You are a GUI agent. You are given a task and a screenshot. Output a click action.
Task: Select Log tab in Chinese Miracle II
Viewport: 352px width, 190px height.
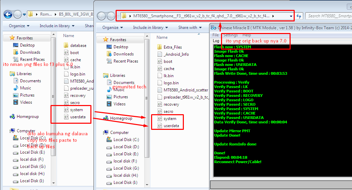point(216,41)
